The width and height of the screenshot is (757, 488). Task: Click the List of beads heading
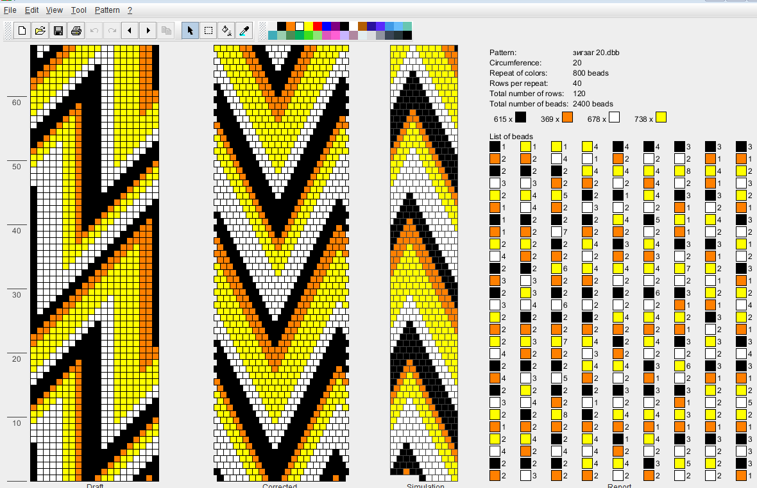coord(511,137)
